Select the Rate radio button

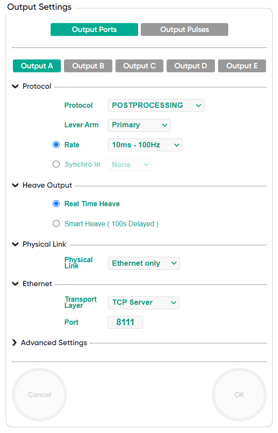coord(56,145)
